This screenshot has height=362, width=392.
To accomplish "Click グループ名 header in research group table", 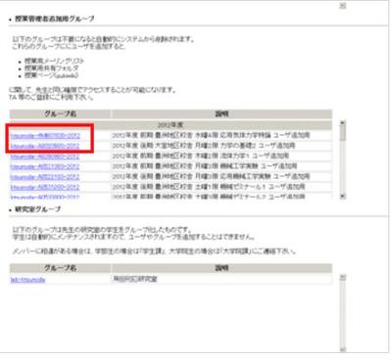I will click(60, 268).
